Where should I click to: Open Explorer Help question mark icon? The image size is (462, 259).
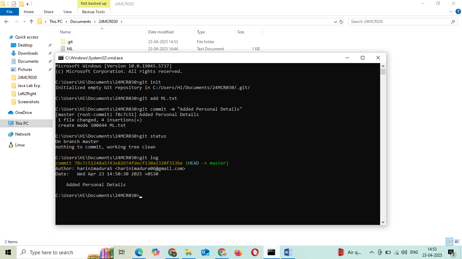458,11
